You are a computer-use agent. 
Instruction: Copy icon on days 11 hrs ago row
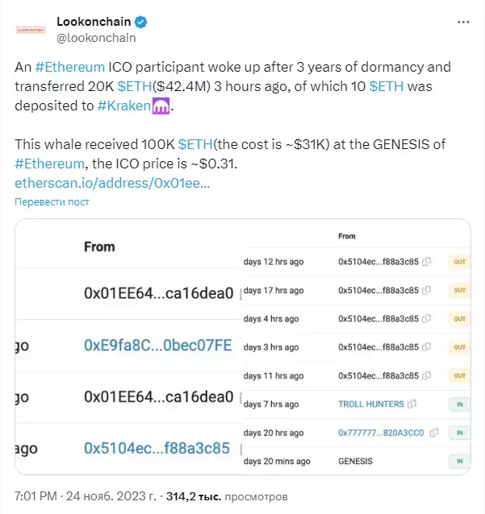coord(427,375)
